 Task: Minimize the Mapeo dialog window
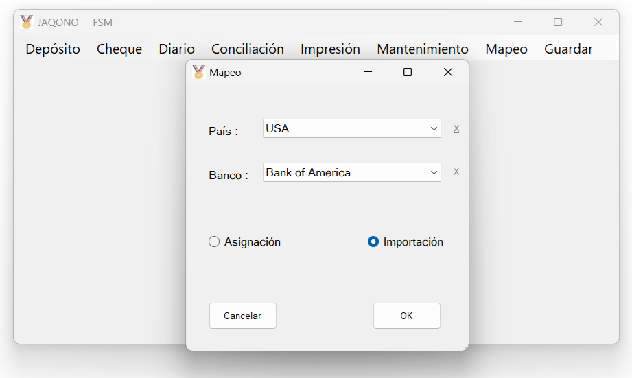click(368, 72)
